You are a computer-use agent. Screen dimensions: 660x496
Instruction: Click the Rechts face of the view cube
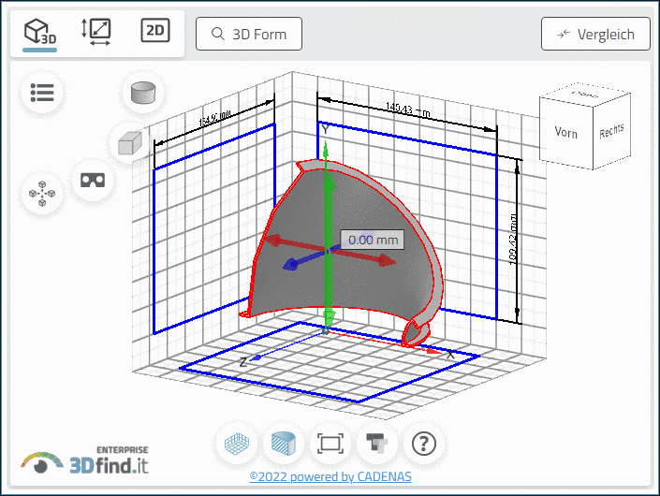pyautogui.click(x=611, y=131)
